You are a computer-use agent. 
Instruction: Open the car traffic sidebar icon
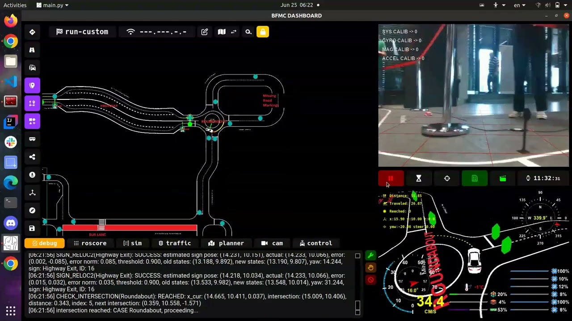32,68
